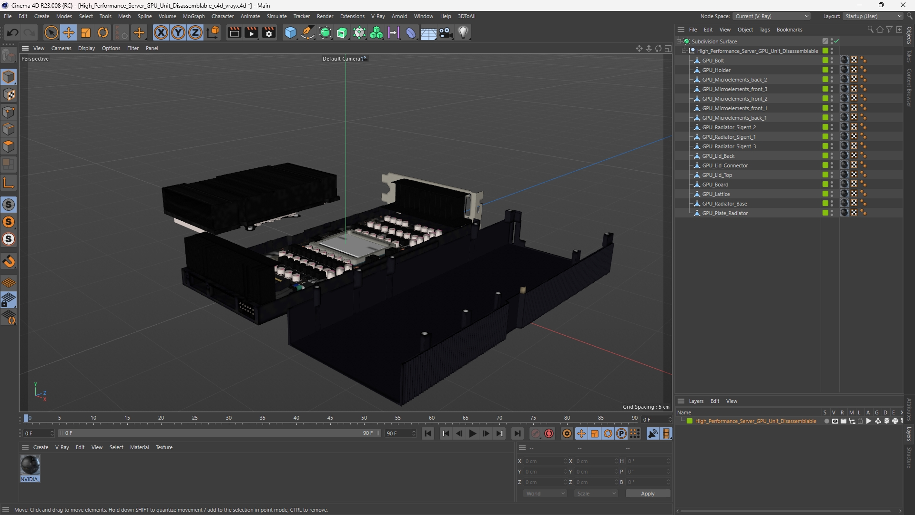Viewport: 915px width, 515px height.
Task: Open the File menu
Action: tap(8, 16)
